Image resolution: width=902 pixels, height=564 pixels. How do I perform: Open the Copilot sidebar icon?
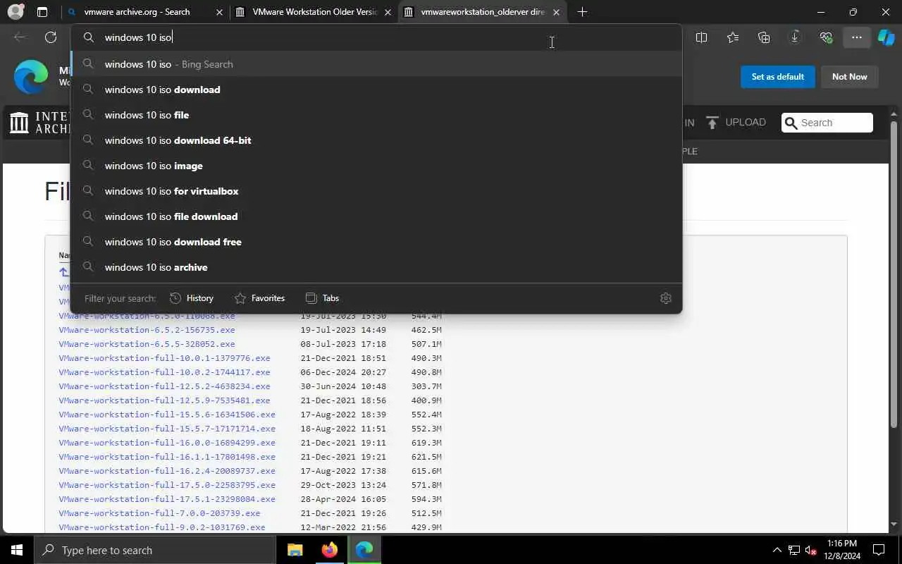[x=886, y=37]
